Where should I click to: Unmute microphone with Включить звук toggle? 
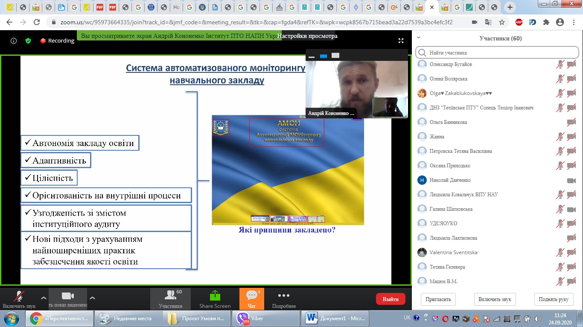[19, 298]
